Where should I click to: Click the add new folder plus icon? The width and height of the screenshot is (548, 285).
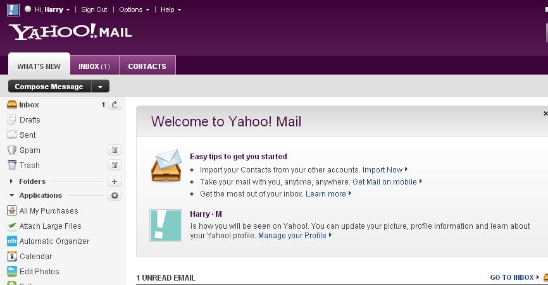[115, 181]
